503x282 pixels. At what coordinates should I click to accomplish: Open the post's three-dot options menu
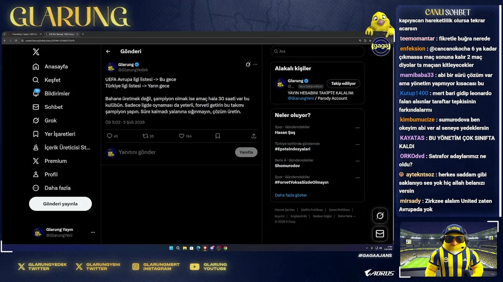[255, 64]
